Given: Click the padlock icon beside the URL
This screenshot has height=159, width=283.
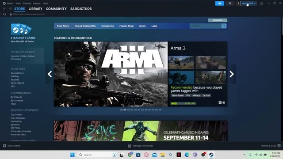Looking at the screenshot, I should pyautogui.click(x=11, y=14).
